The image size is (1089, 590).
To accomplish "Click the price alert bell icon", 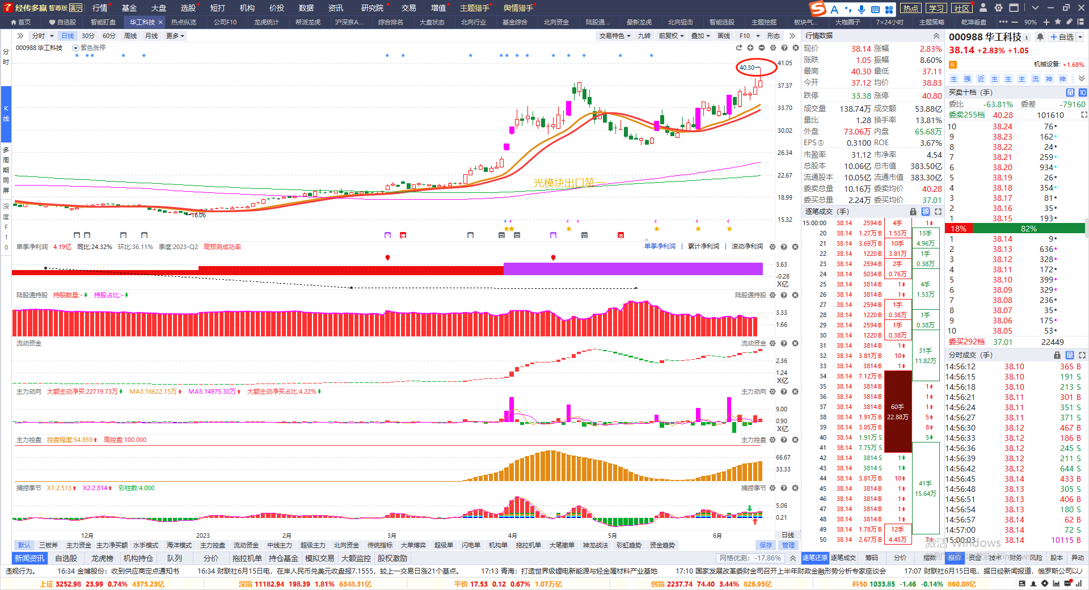I will click(1040, 37).
